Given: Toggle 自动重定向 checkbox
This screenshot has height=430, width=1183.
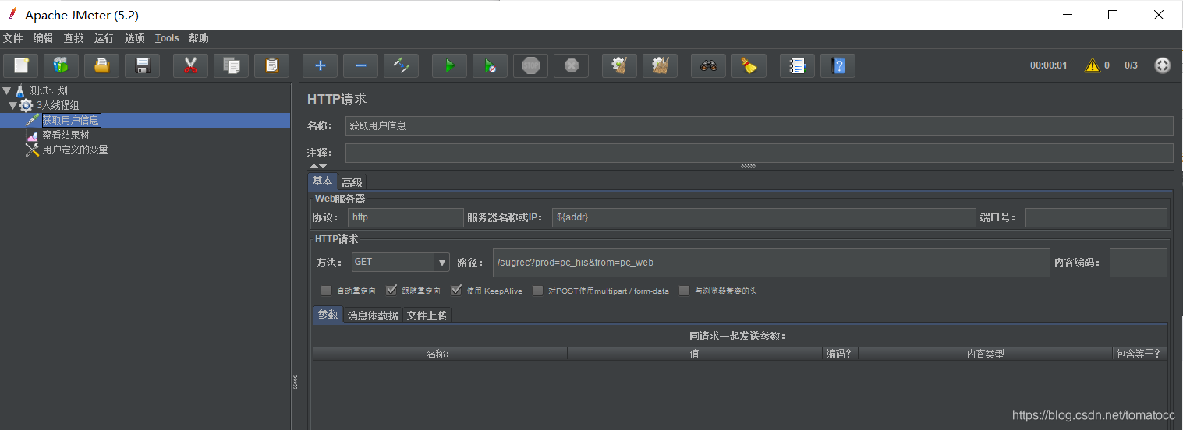Looking at the screenshot, I should (326, 291).
